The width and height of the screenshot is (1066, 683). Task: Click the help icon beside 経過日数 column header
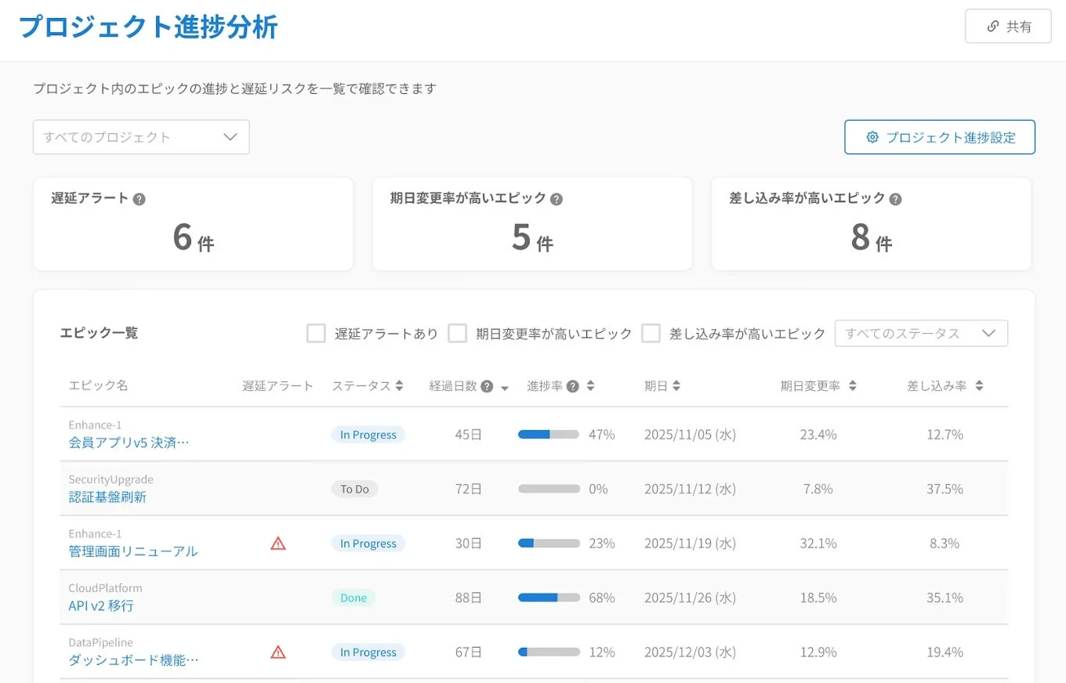click(x=488, y=385)
